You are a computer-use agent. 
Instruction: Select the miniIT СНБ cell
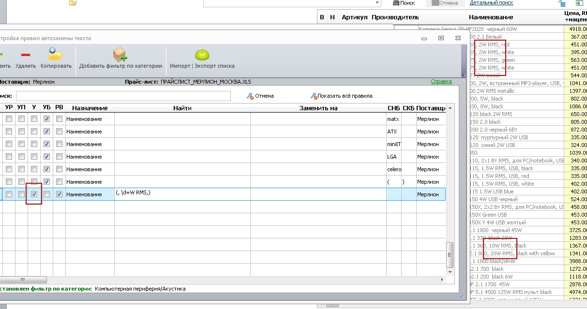click(x=394, y=144)
